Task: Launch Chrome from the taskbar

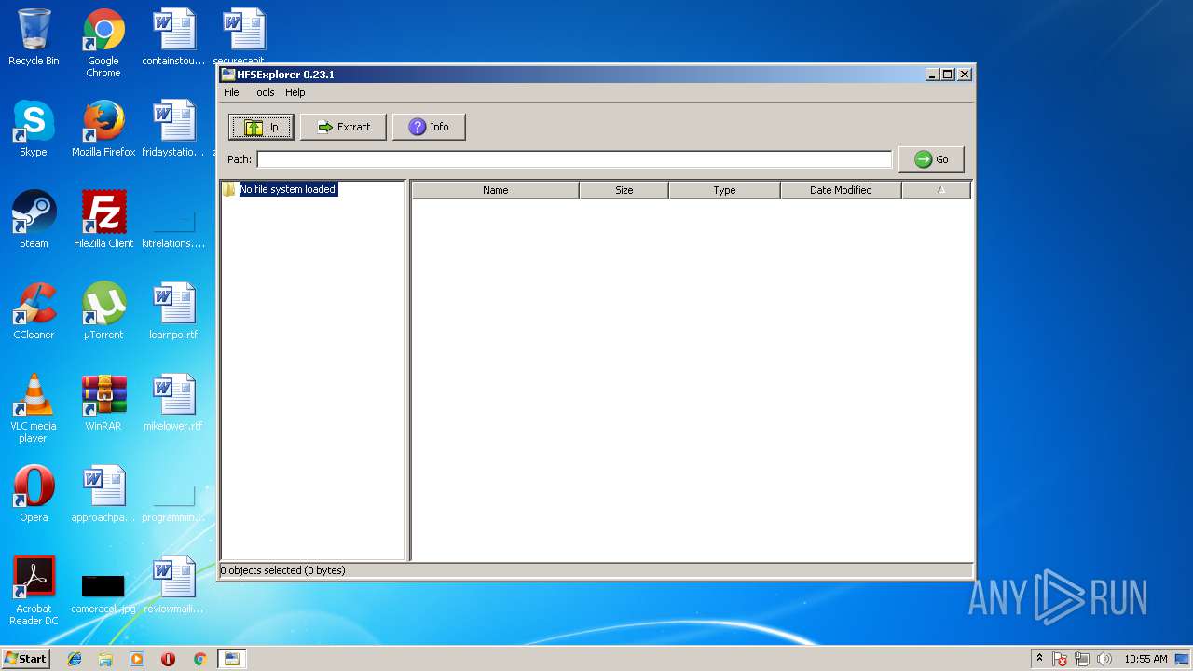Action: point(199,659)
